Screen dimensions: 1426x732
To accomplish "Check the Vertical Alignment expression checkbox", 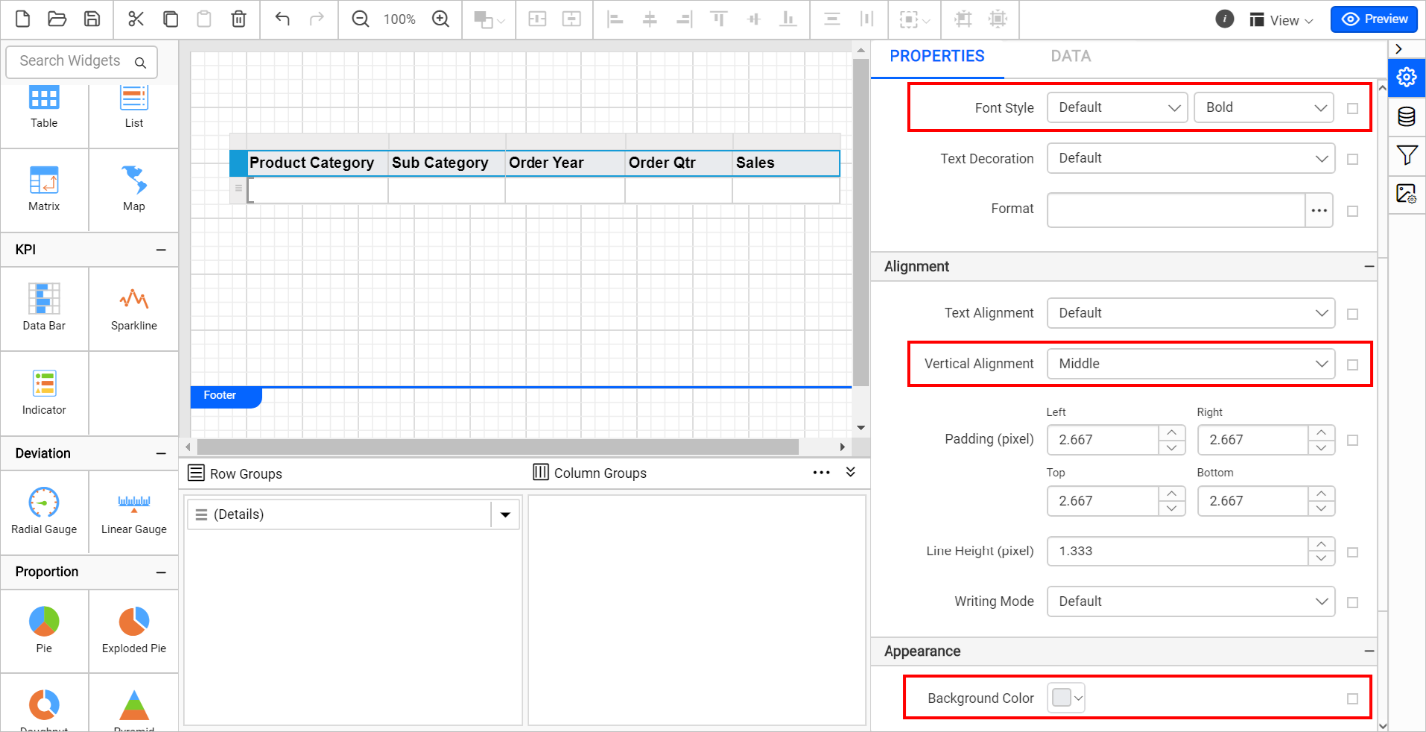I will pos(1353,364).
